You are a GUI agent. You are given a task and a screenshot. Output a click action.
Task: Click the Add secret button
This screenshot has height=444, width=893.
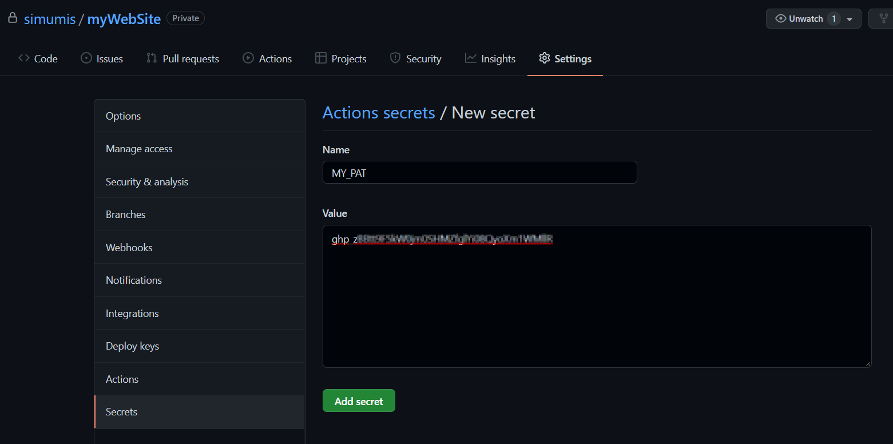[x=359, y=401]
